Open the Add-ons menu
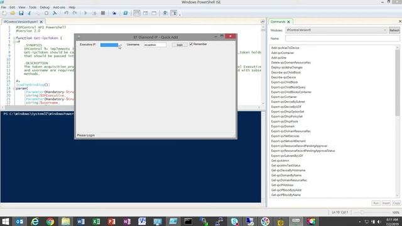402x226 pixels. 59,8
